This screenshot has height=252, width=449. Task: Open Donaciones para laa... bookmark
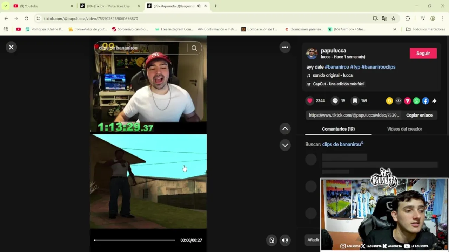[x=304, y=29]
